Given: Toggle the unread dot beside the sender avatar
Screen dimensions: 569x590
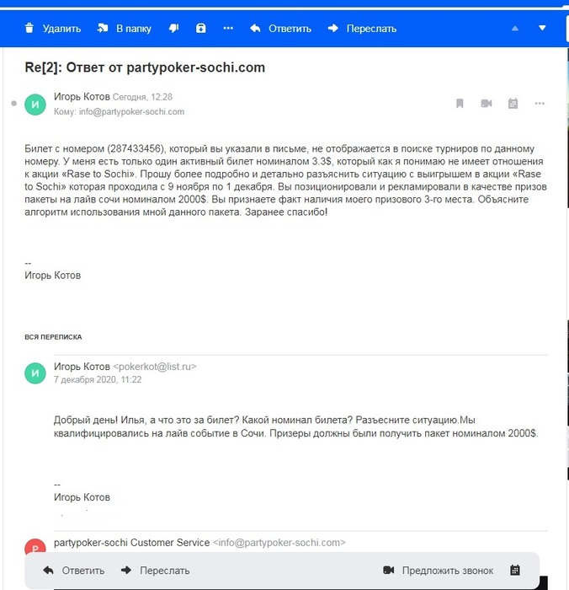Looking at the screenshot, I should pos(14,103).
